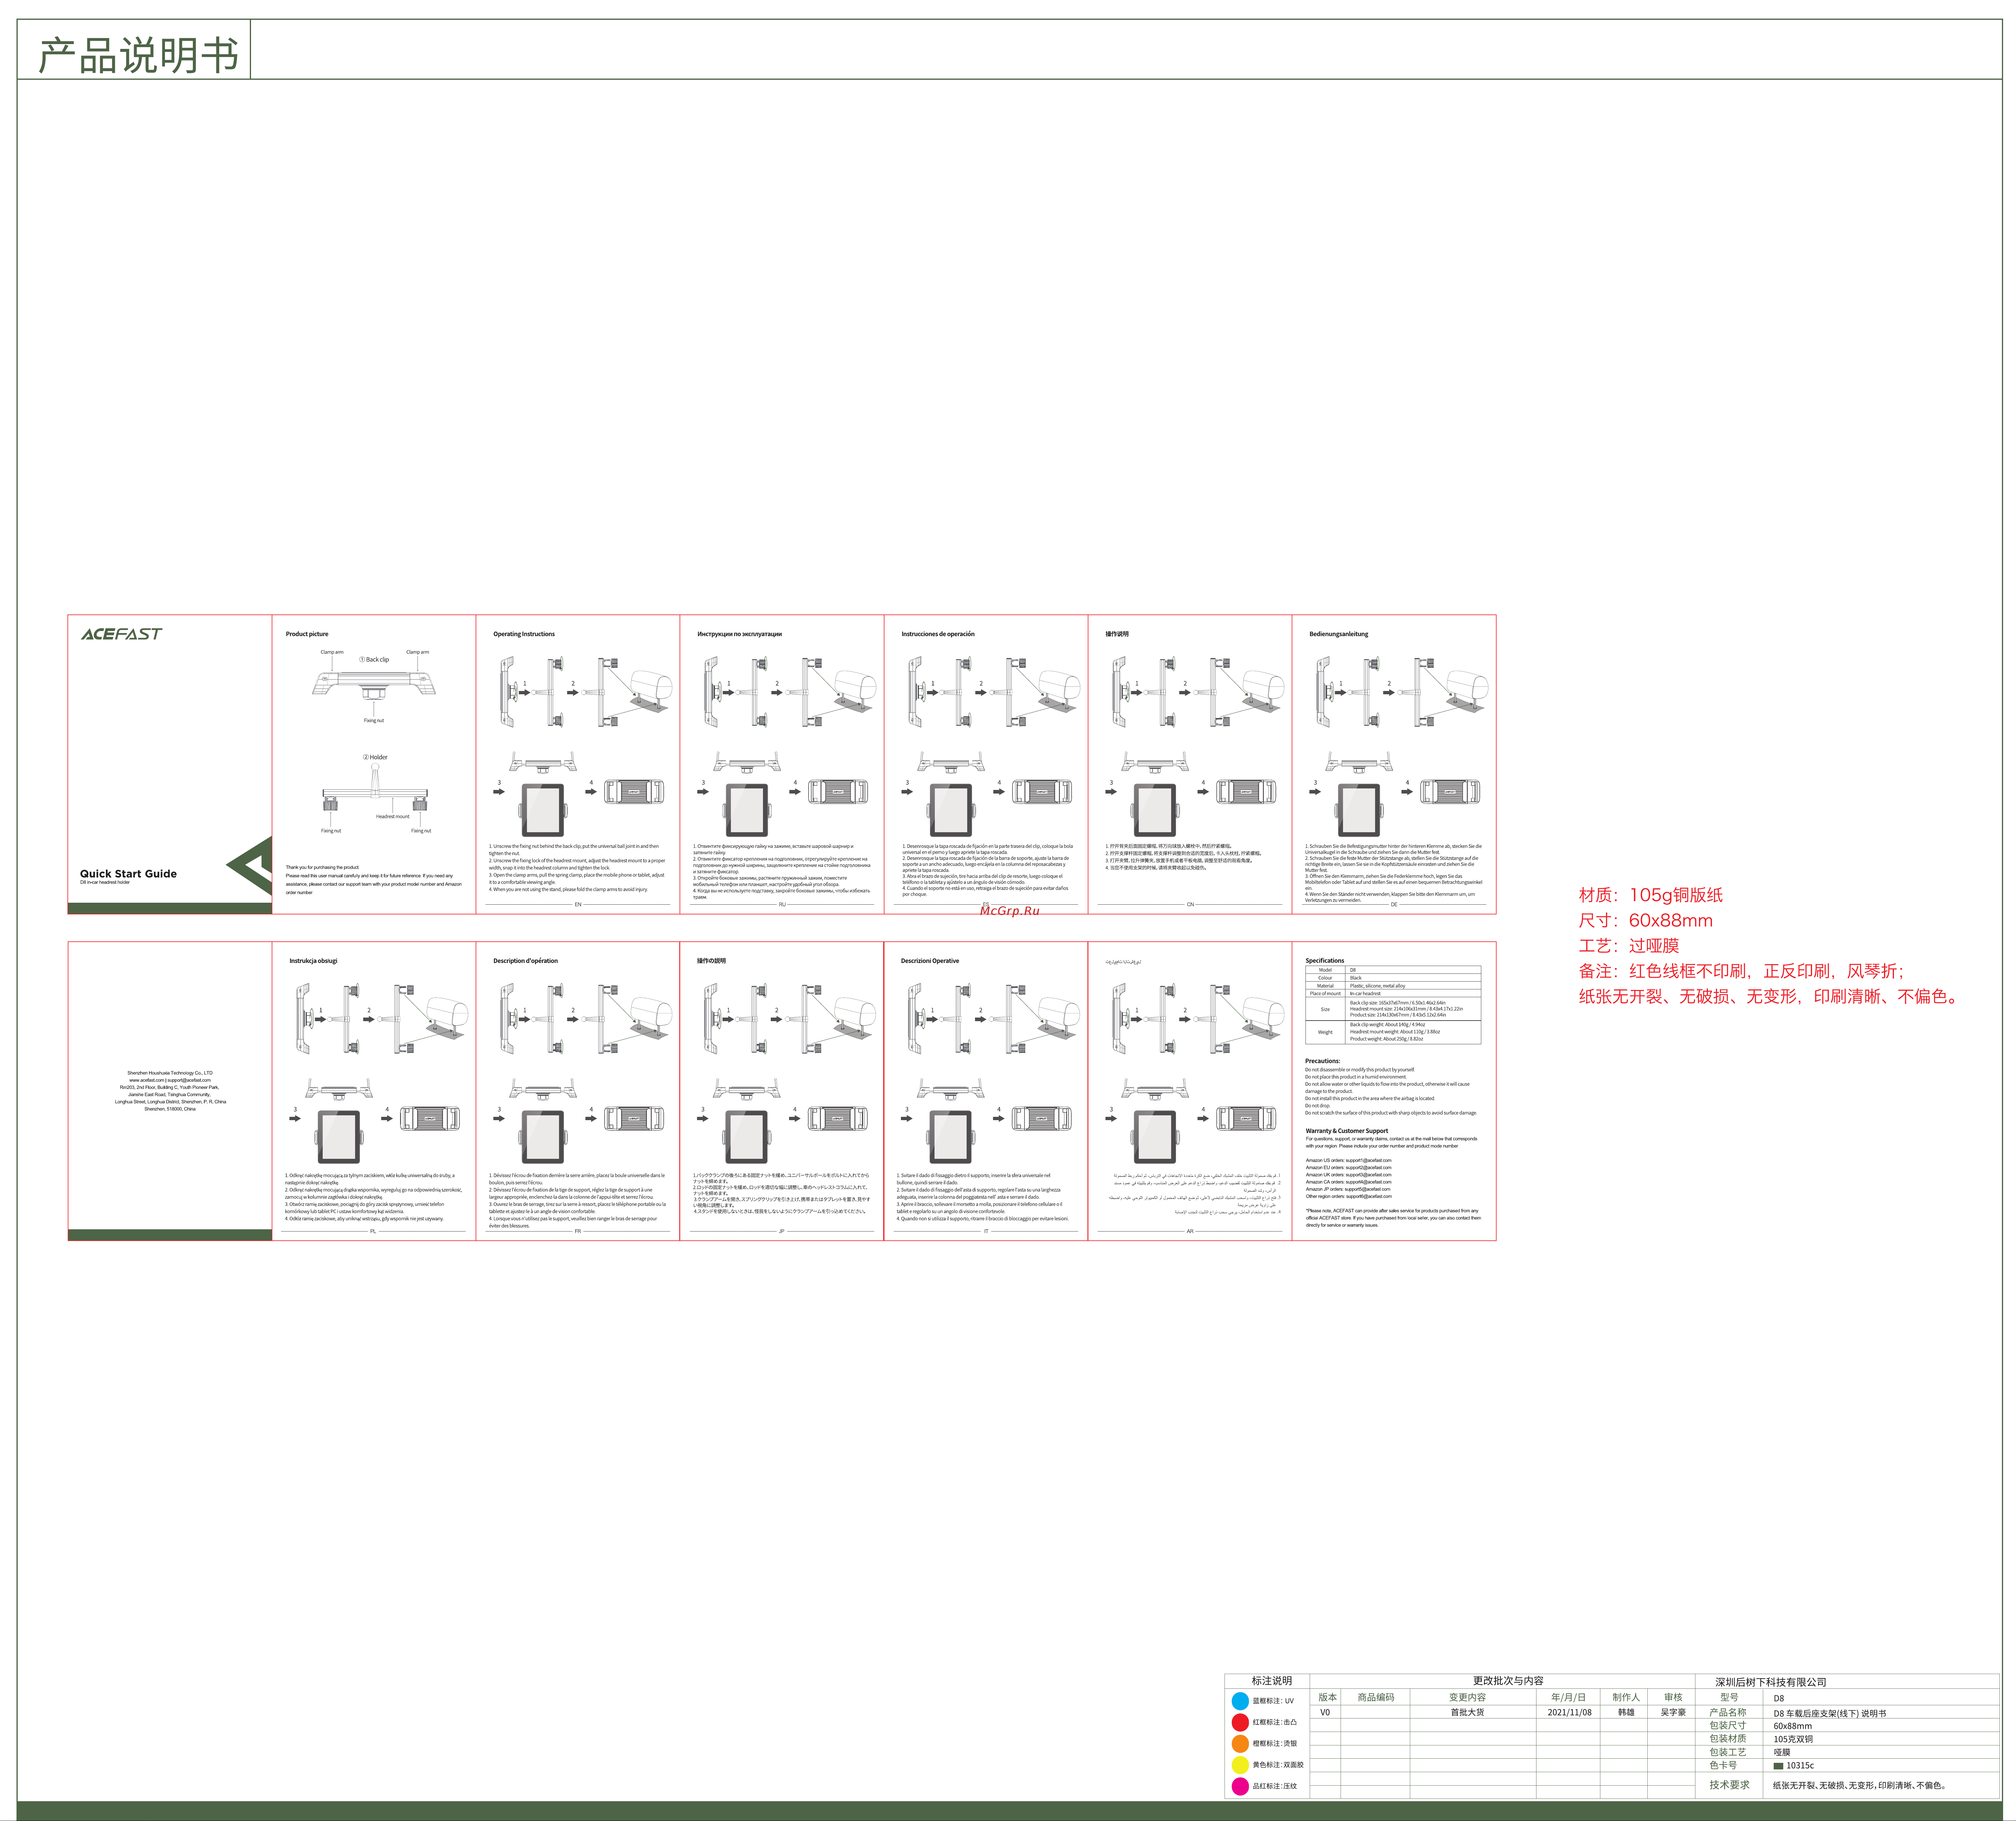Click the 色卡号 row label
This screenshot has width=2016, height=1821.
(1723, 1765)
